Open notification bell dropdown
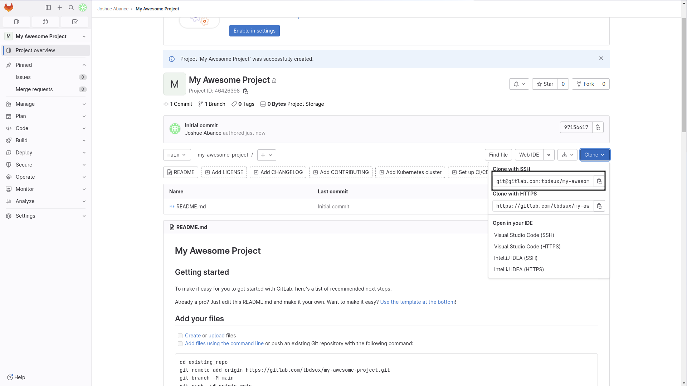Viewport: 687px width, 386px height. click(519, 84)
